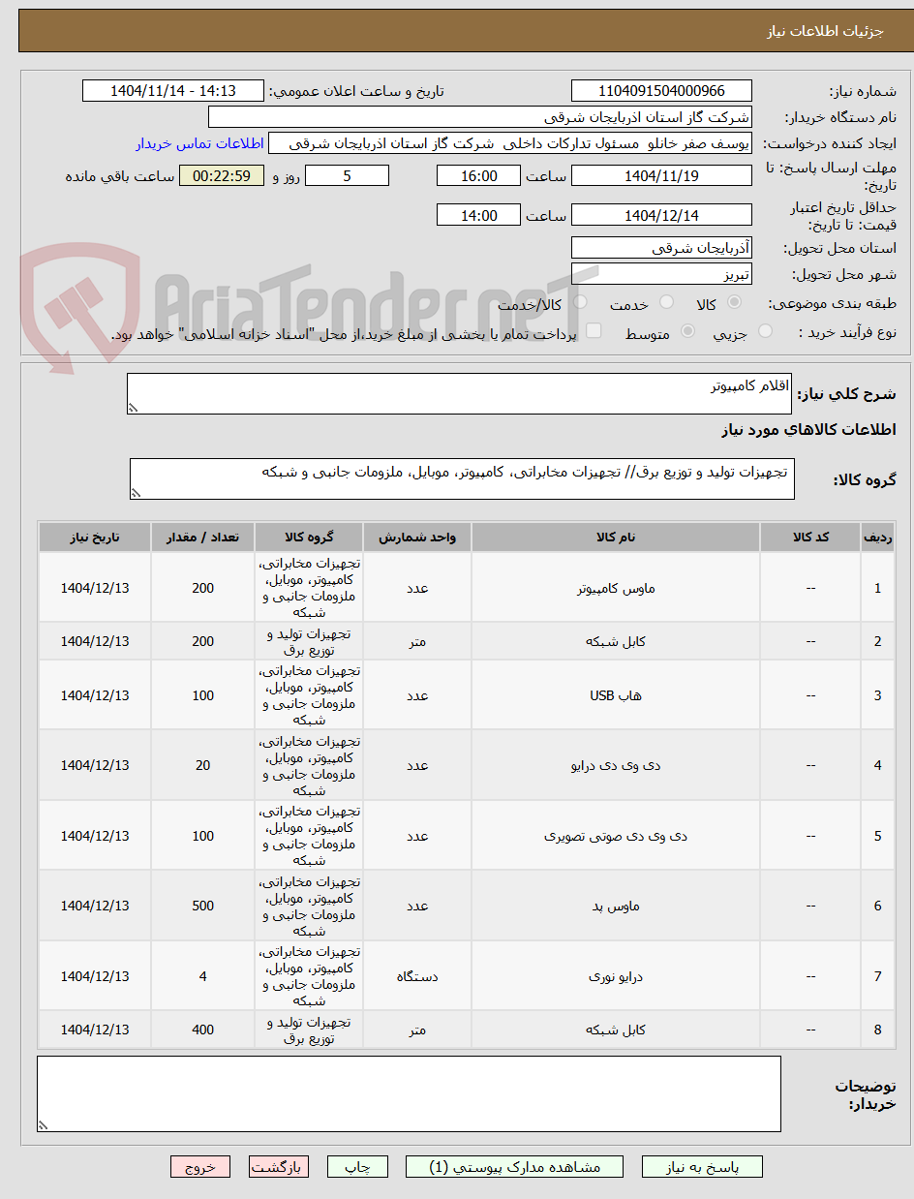Click the ماوس پد item cell

click(x=615, y=906)
